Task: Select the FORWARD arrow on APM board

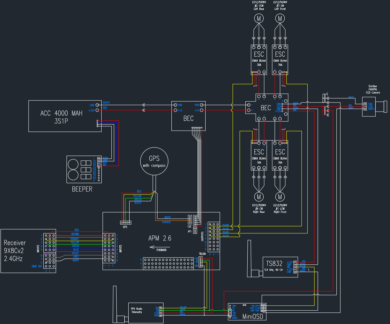Action: (x=160, y=247)
